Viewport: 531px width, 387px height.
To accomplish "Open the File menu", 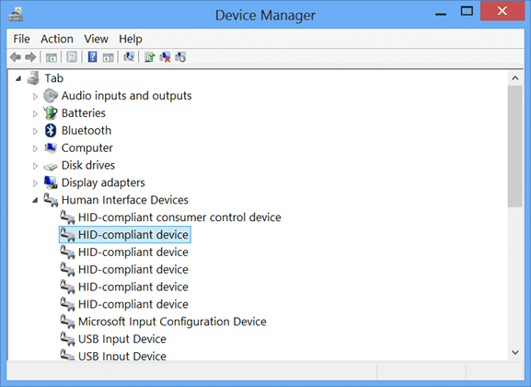I will click(21, 39).
